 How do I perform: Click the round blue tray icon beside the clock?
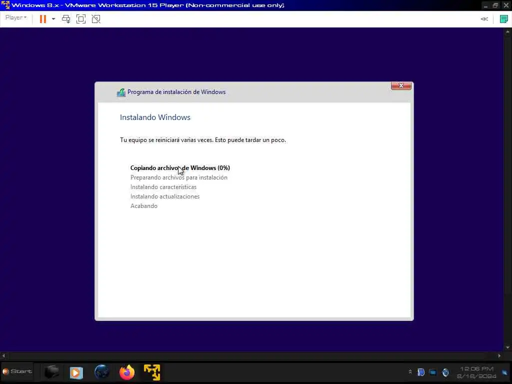445,372
